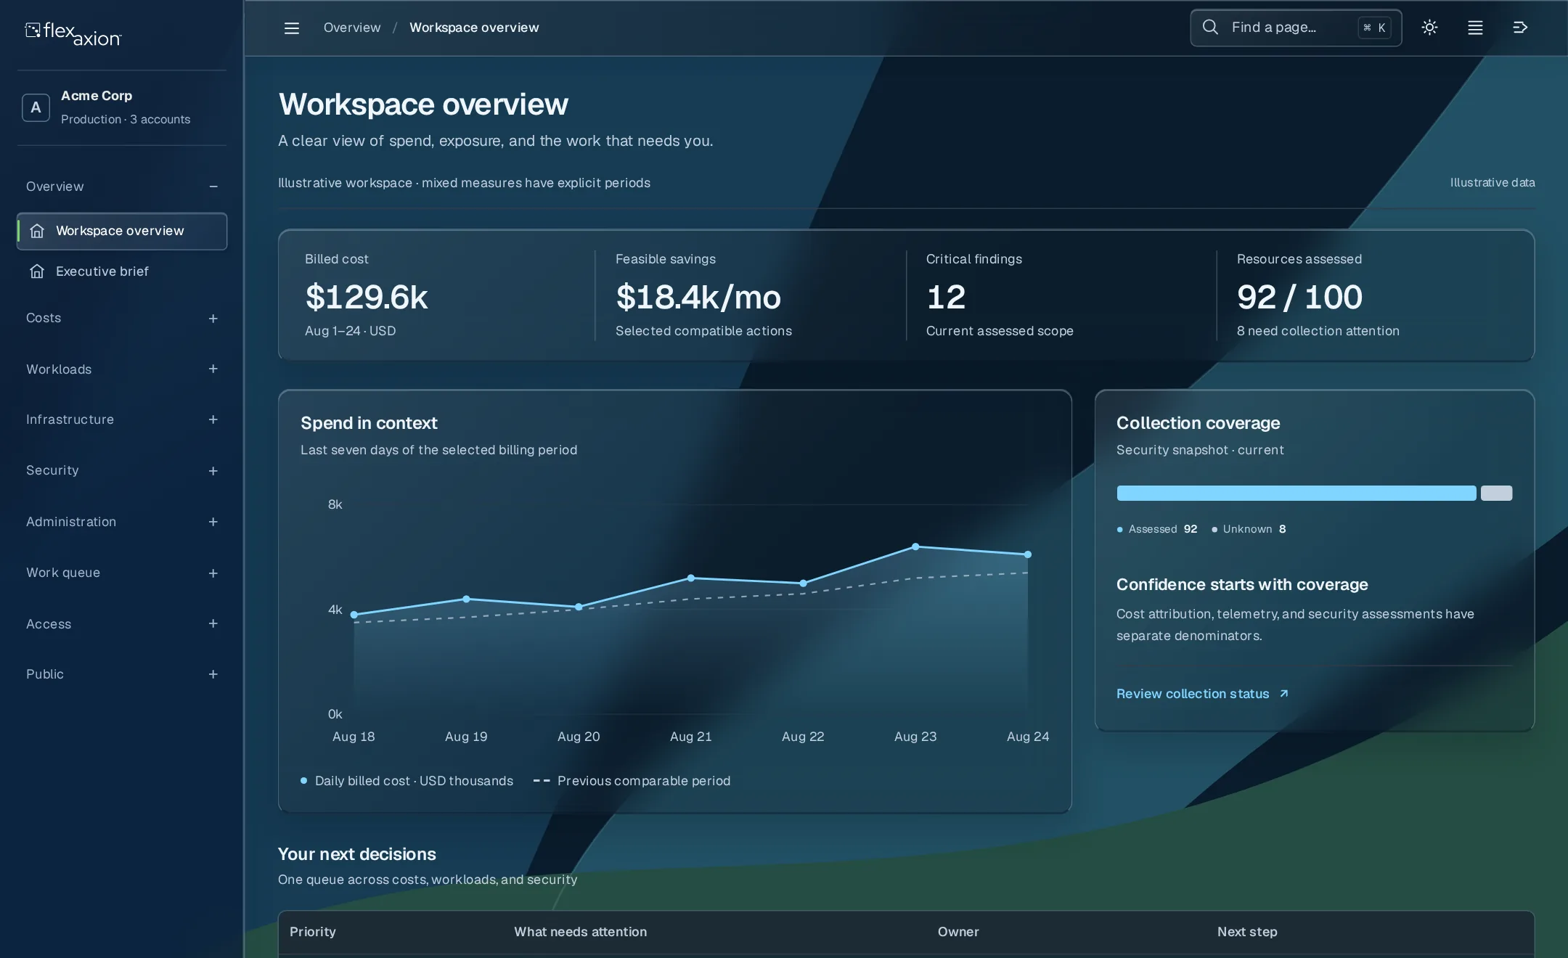Click the Collection coverage heading
Viewport: 1568px width, 958px height.
pyautogui.click(x=1198, y=423)
